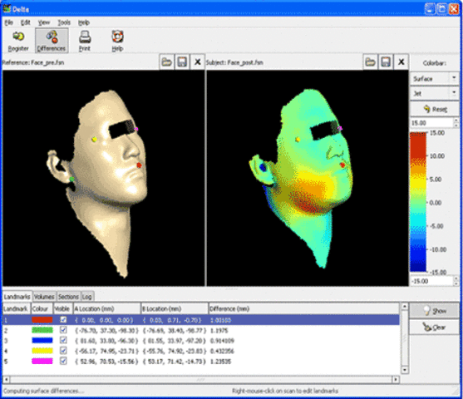Image resolution: width=463 pixels, height=399 pixels.
Task: Click the A Location (mm) column header
Action: click(x=106, y=308)
